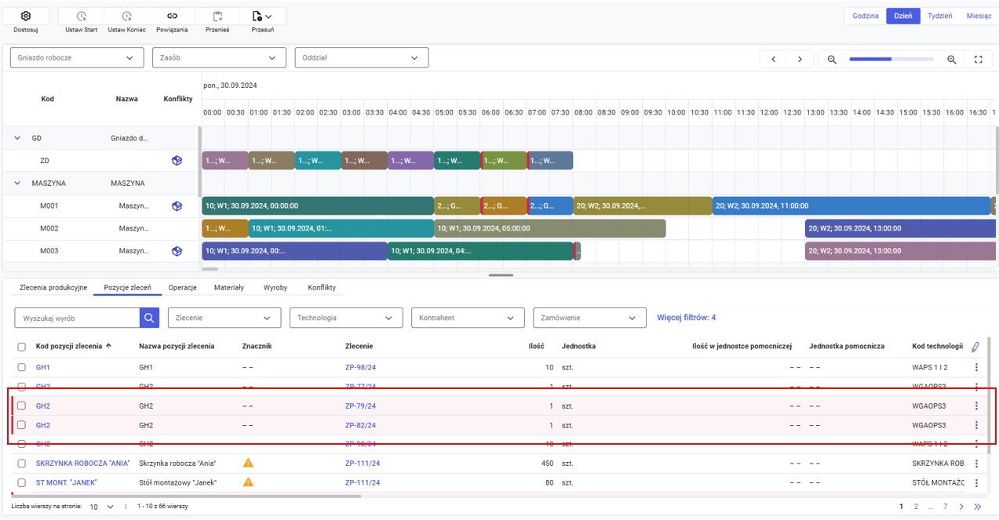Click the blue search magnifier button
999x520 pixels.
click(x=149, y=318)
